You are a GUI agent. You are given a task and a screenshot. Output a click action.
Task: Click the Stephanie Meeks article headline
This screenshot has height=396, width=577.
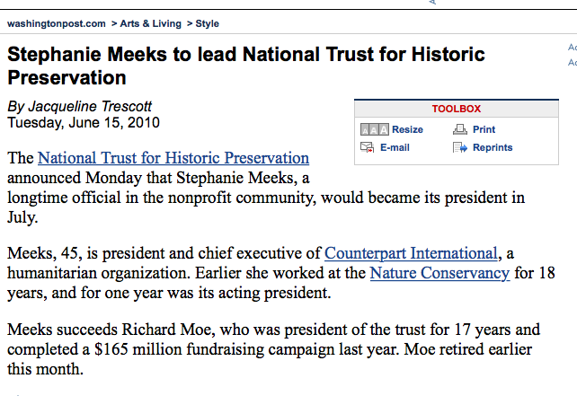pos(245,66)
